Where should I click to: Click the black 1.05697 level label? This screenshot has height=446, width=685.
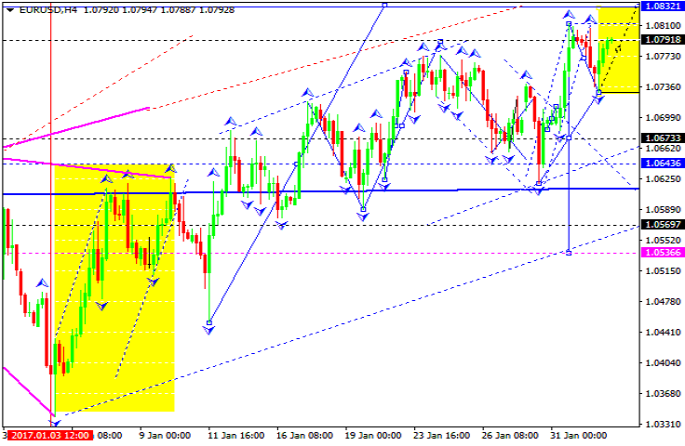pyautogui.click(x=663, y=225)
